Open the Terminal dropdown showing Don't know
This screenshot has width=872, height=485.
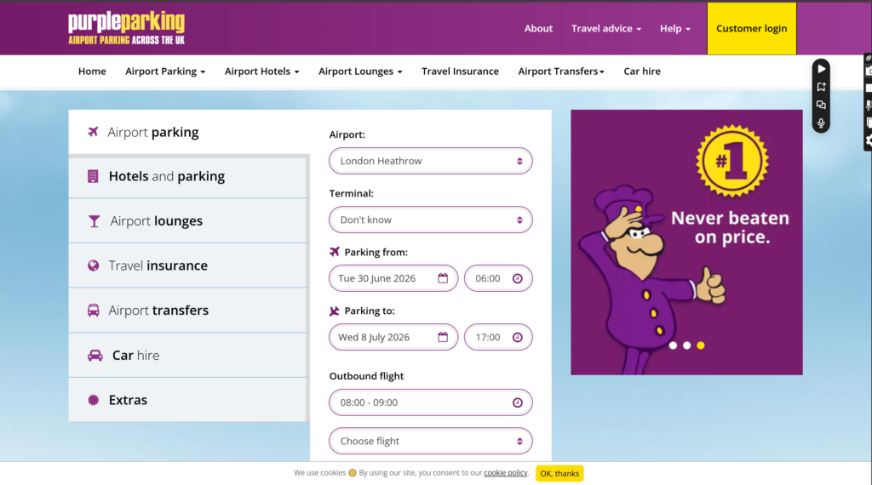[430, 220]
